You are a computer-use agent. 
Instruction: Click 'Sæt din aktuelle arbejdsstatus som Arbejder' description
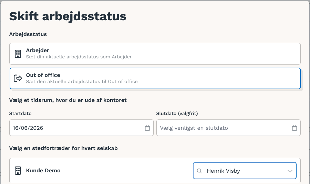[79, 57]
